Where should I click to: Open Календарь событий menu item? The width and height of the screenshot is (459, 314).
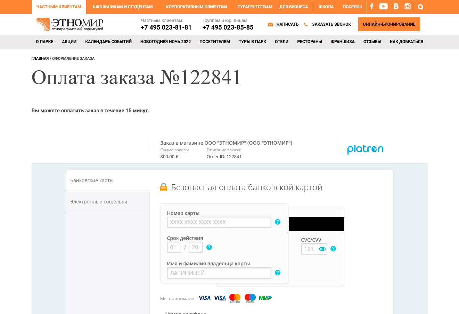click(108, 42)
